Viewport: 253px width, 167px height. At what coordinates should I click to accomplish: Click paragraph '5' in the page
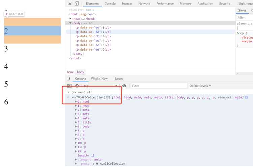(6, 84)
